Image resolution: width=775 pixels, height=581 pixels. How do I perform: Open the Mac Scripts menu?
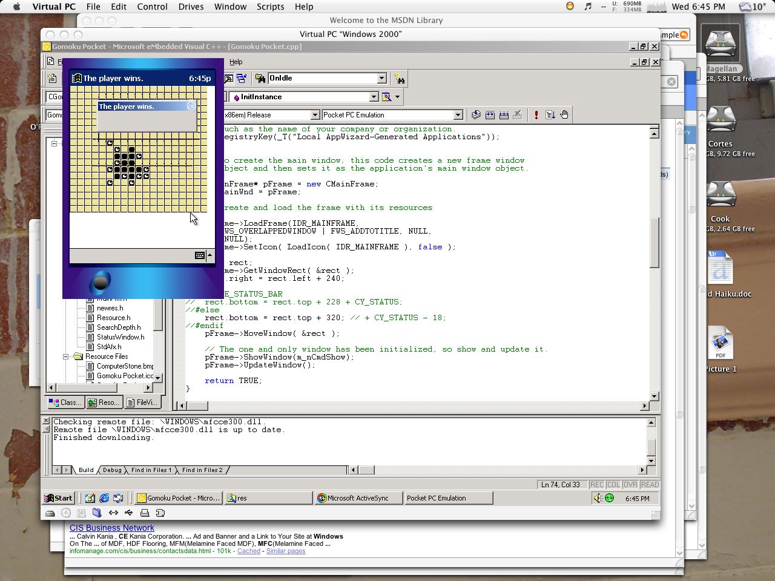(270, 7)
